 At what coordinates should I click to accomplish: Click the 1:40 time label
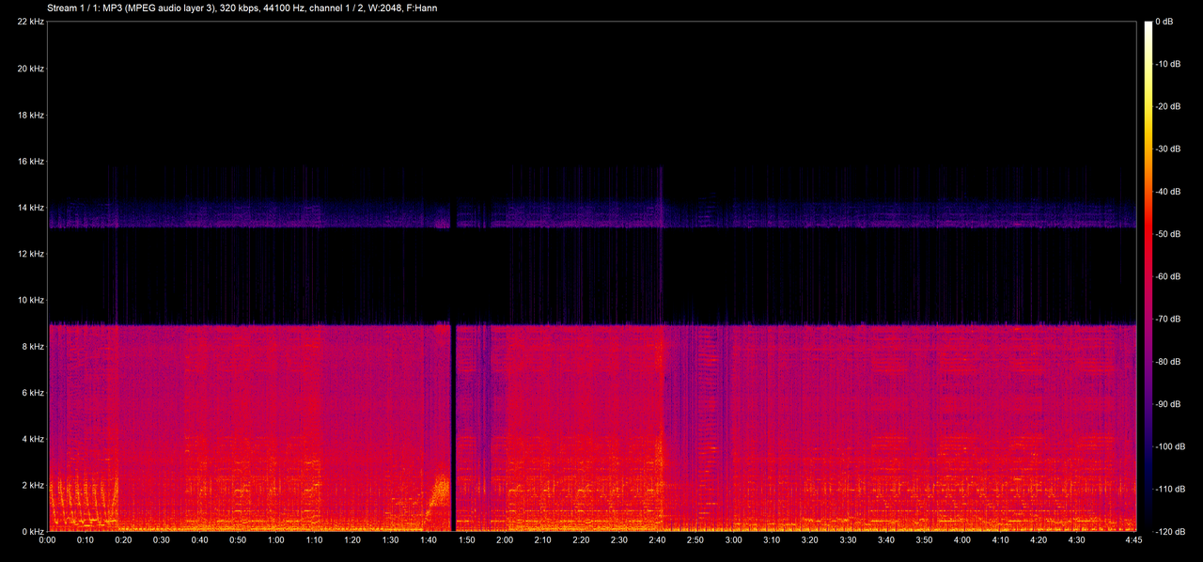pos(429,541)
